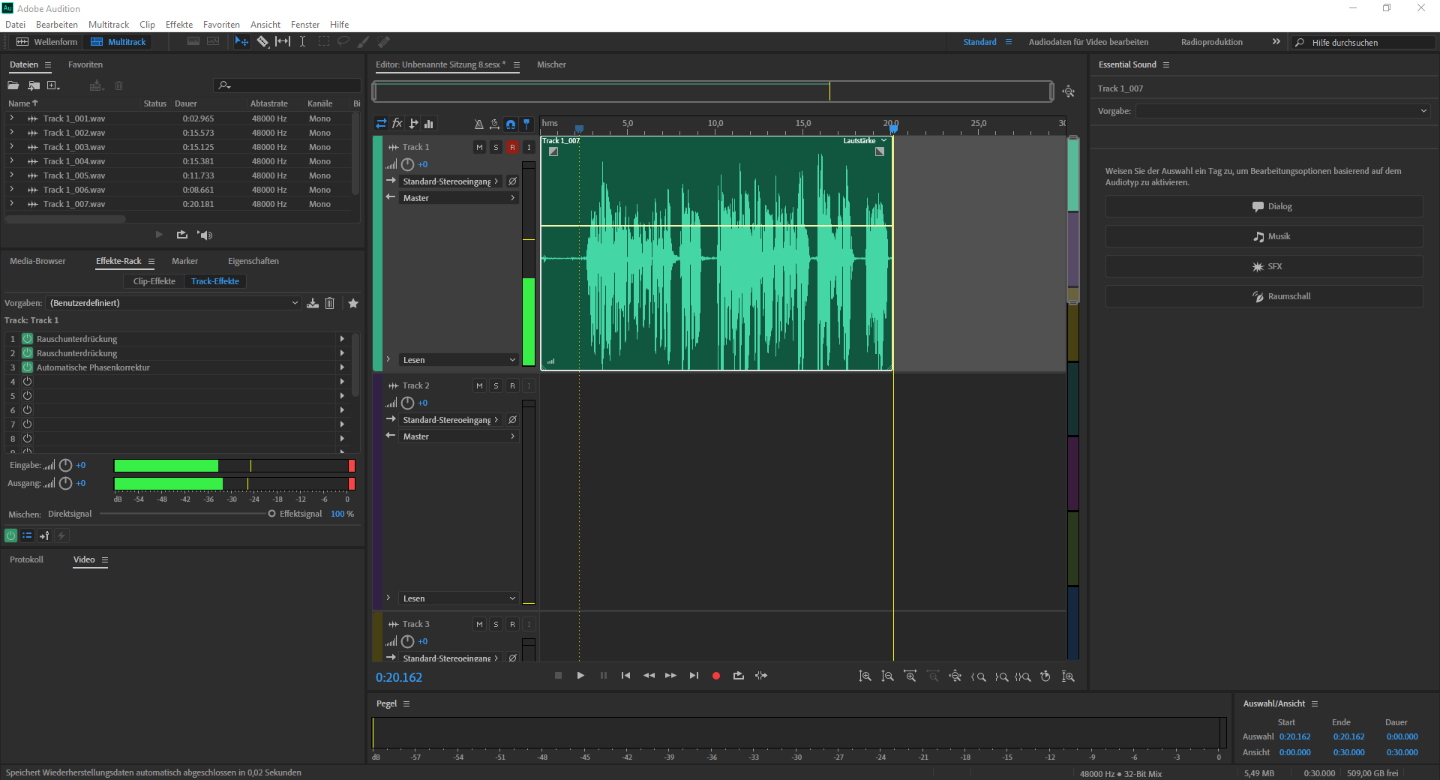Toggle metronome icon above tracks

(x=478, y=124)
